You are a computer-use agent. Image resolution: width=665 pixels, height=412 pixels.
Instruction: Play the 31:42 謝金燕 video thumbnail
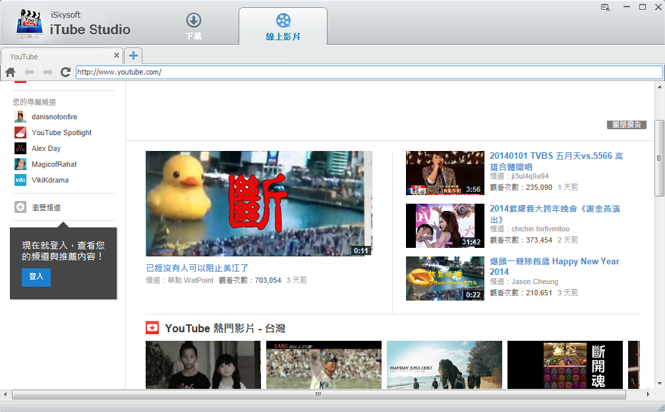[445, 225]
